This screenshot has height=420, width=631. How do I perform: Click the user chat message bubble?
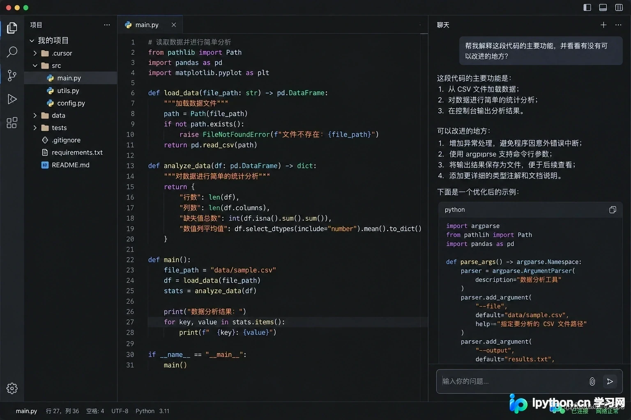click(541, 51)
